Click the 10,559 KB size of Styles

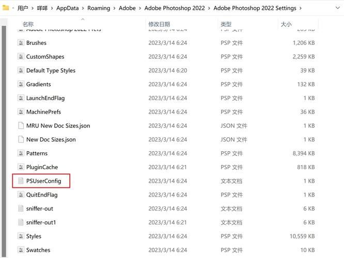click(x=302, y=236)
